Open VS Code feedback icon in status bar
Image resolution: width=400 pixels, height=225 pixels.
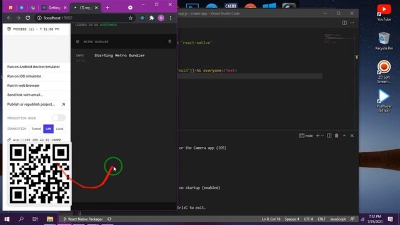click(x=352, y=219)
